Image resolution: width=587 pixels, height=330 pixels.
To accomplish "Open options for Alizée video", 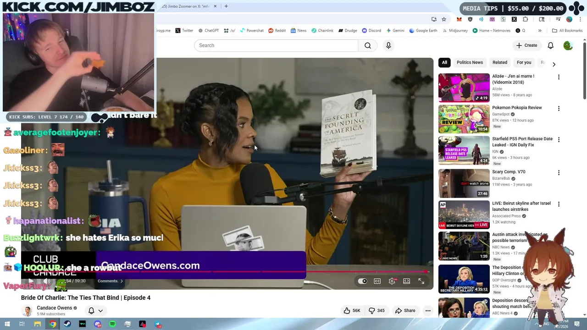I will (x=559, y=77).
